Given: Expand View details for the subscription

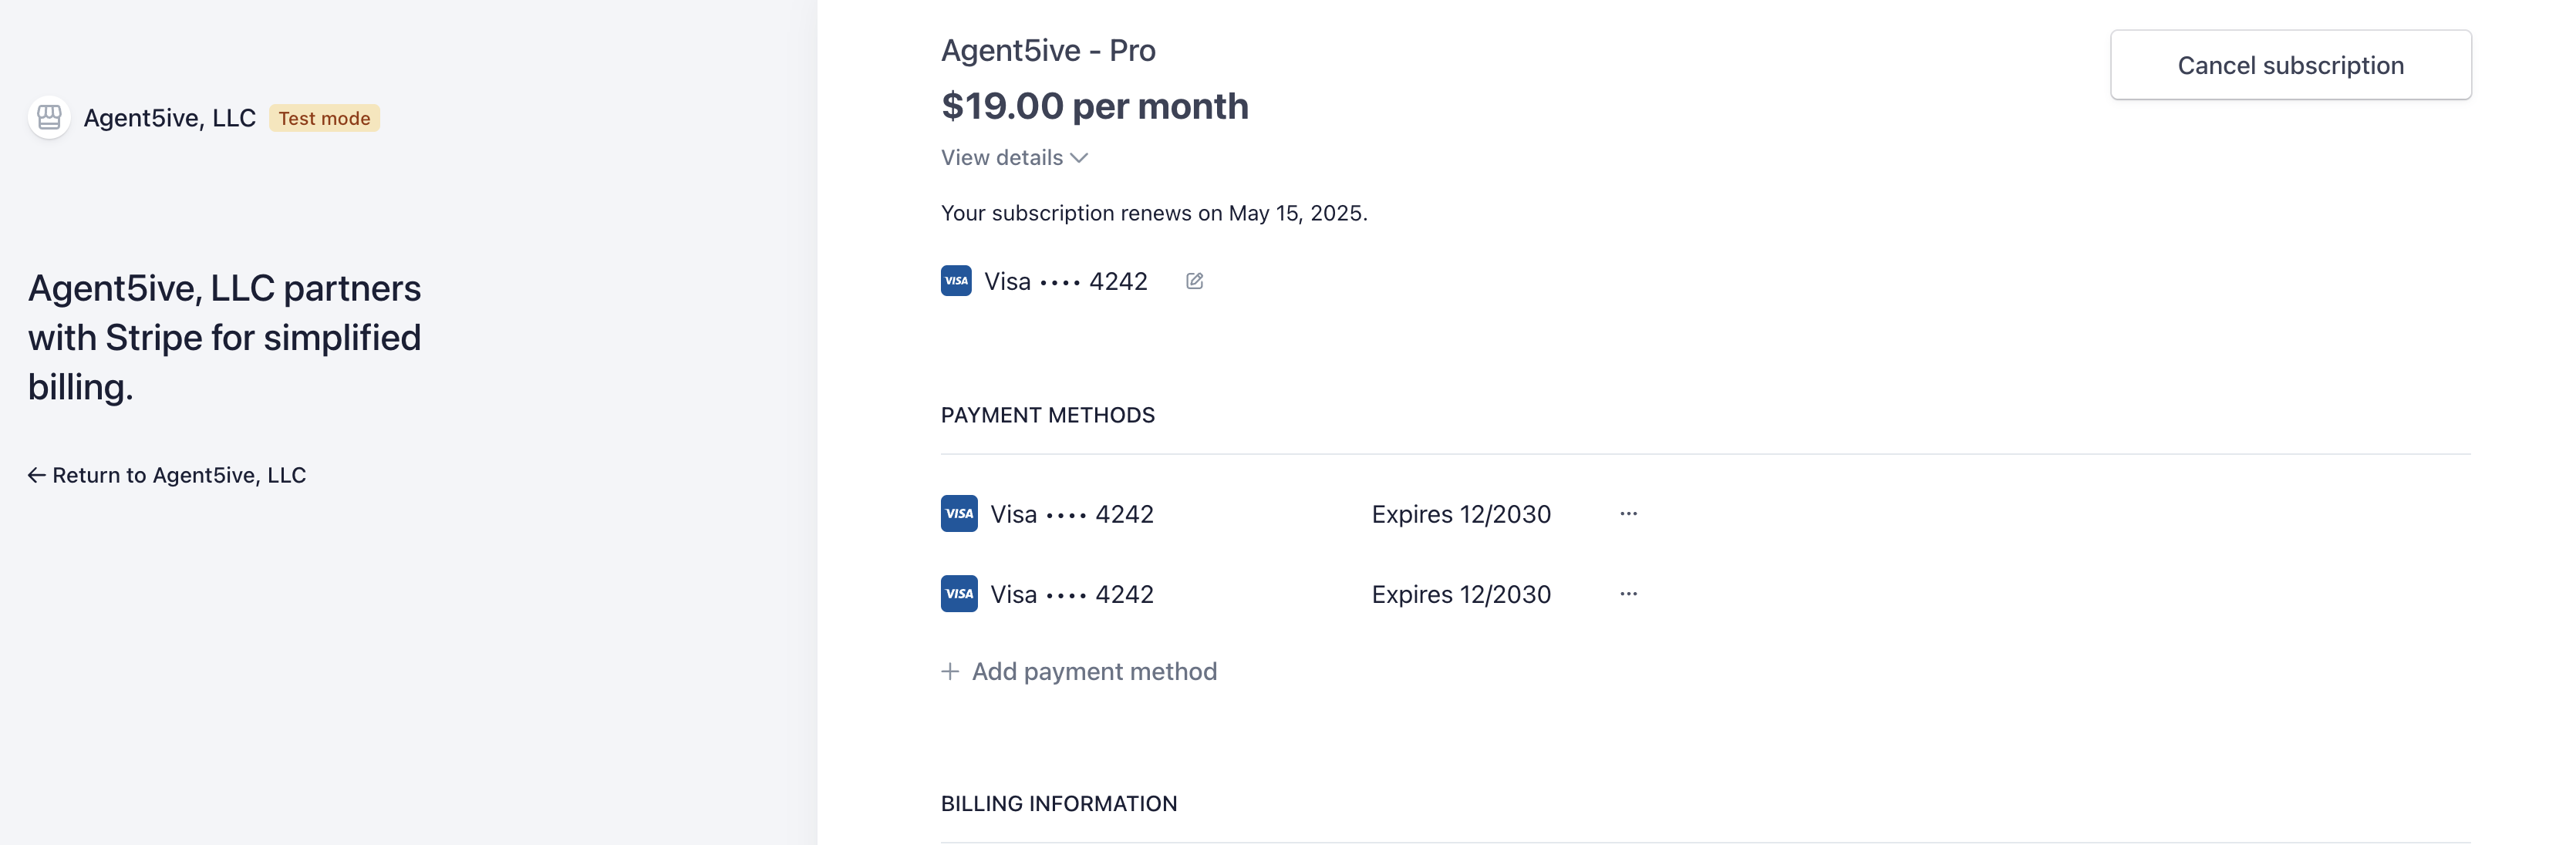Looking at the screenshot, I should 1002,158.
